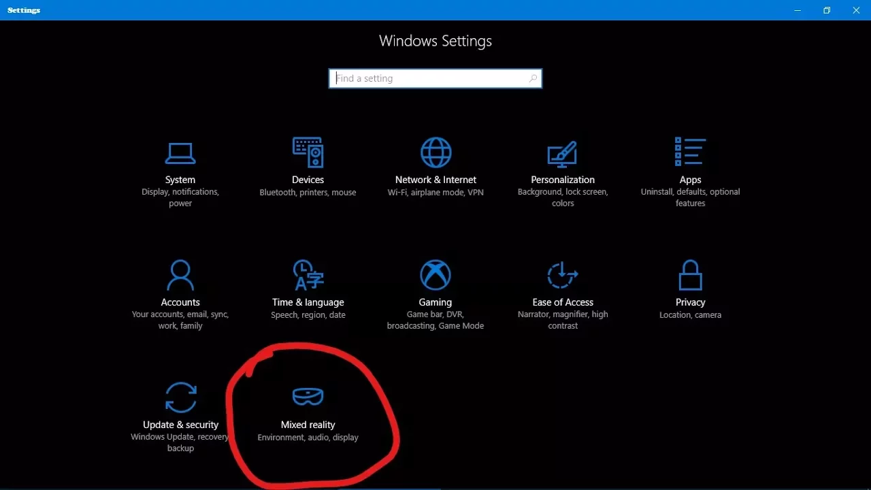Click 'Background, lock screen, colors' description
This screenshot has height=490, width=871.
(563, 197)
